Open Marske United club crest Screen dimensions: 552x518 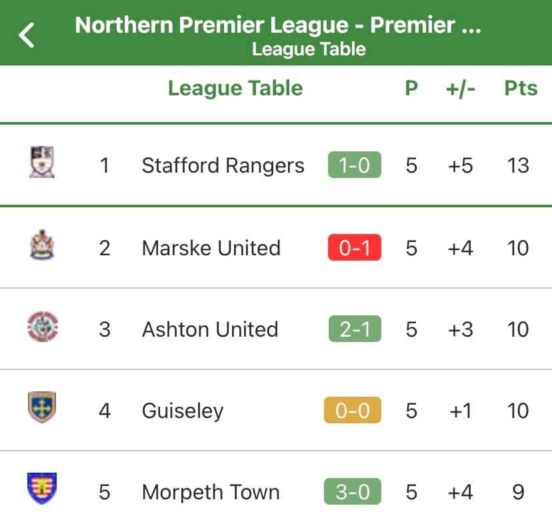pos(42,245)
